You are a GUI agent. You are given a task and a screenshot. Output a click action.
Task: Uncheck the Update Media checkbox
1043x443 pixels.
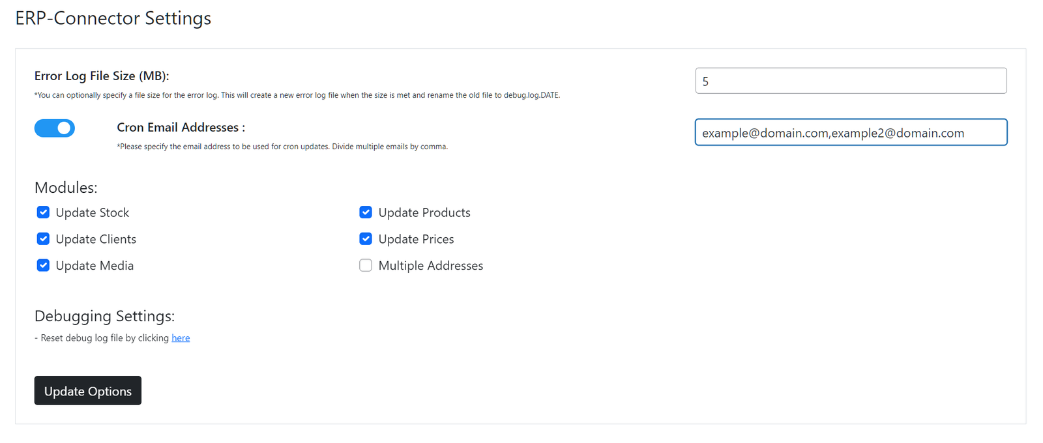click(43, 265)
